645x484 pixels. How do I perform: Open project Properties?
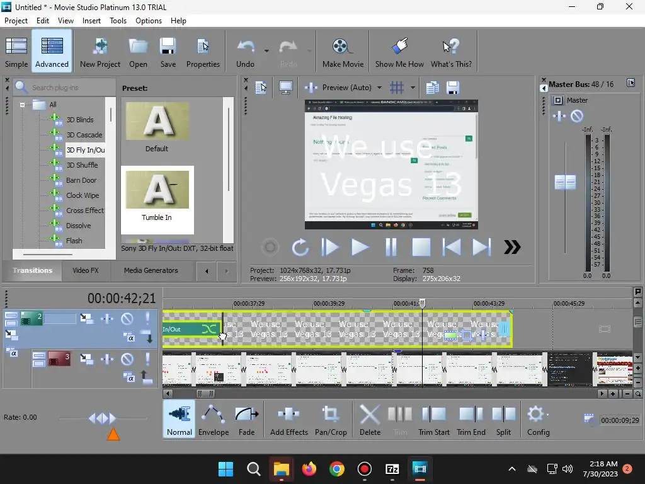tap(203, 52)
